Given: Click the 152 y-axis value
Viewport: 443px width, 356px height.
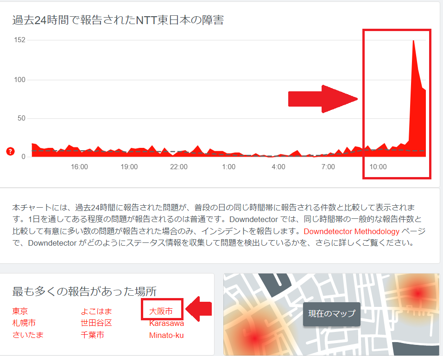Looking at the screenshot, I should click(20, 40).
